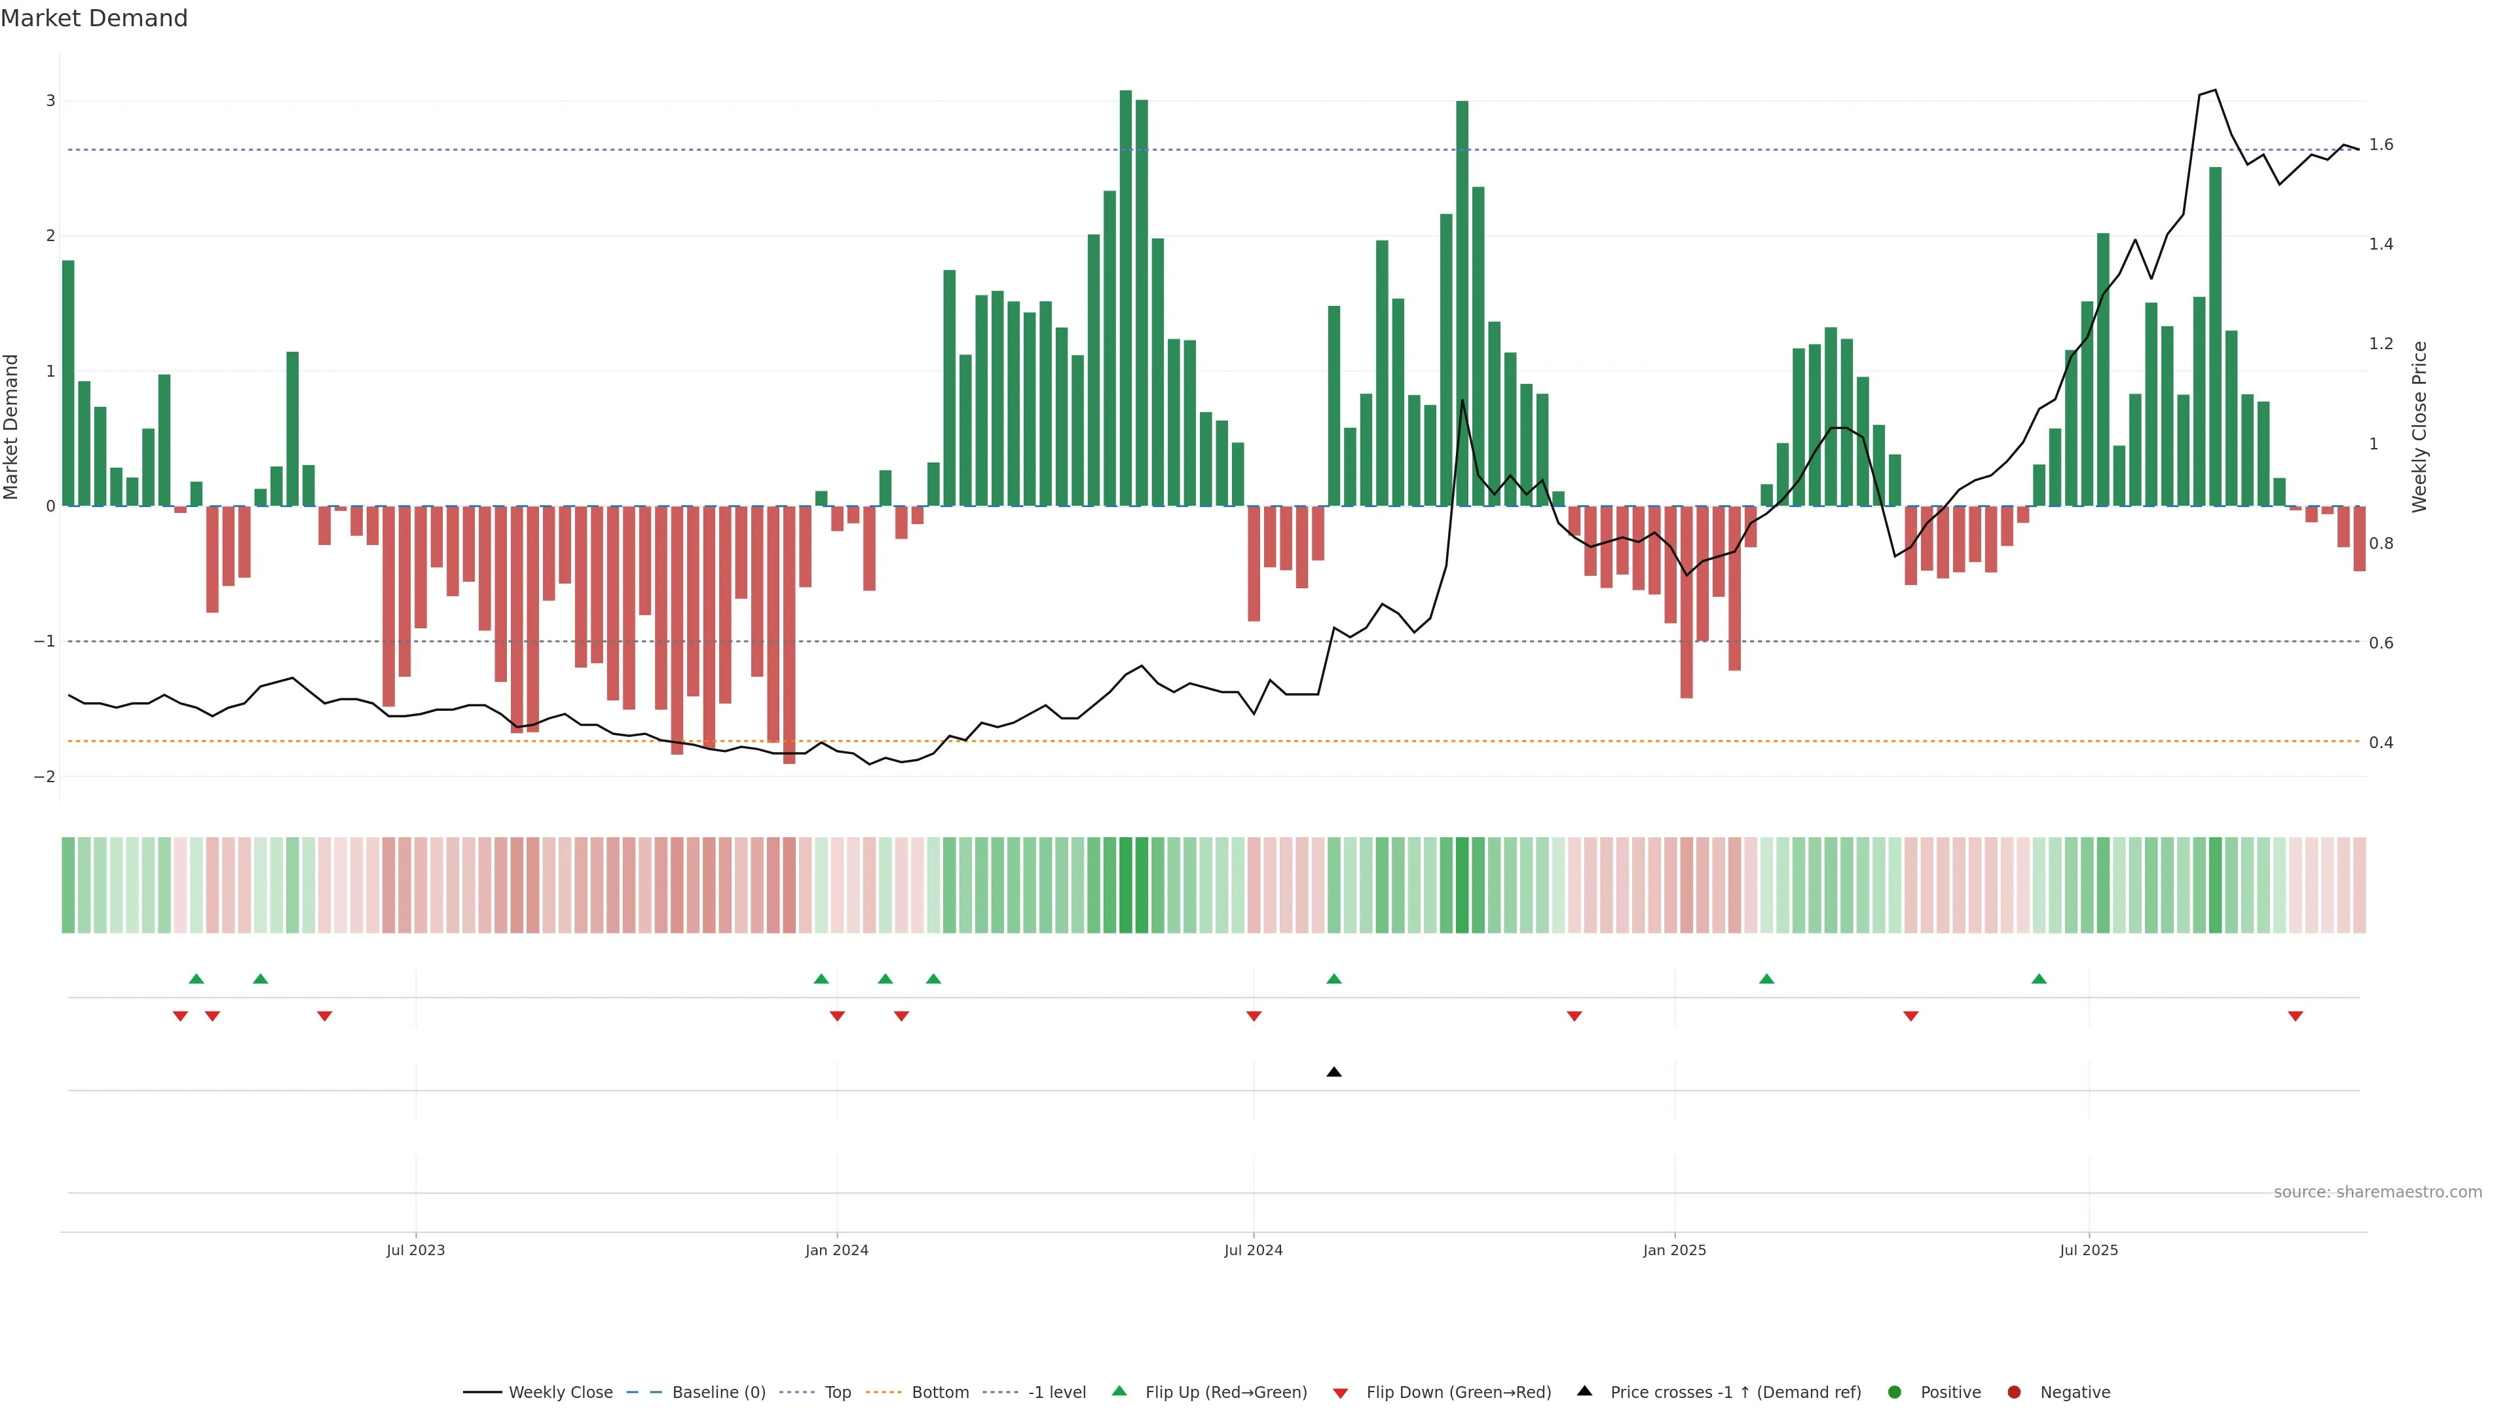Click the Weekly Close Price axis title
This screenshot has width=2515, height=1415.
(2419, 426)
